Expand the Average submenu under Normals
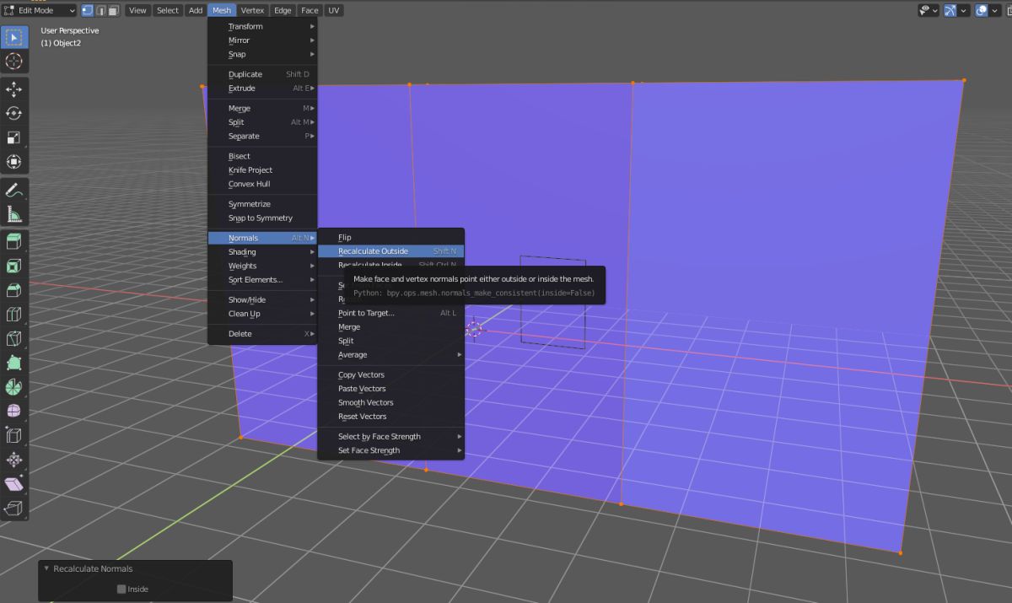This screenshot has width=1012, height=603. pyautogui.click(x=390, y=354)
